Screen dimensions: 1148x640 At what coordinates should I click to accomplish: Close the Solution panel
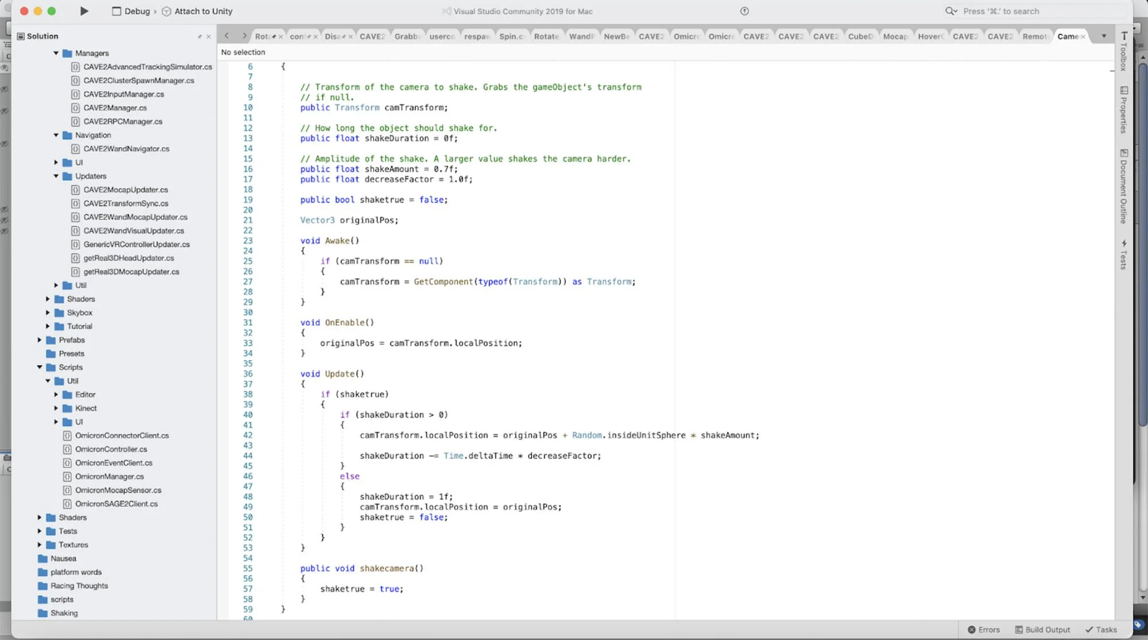(x=208, y=36)
